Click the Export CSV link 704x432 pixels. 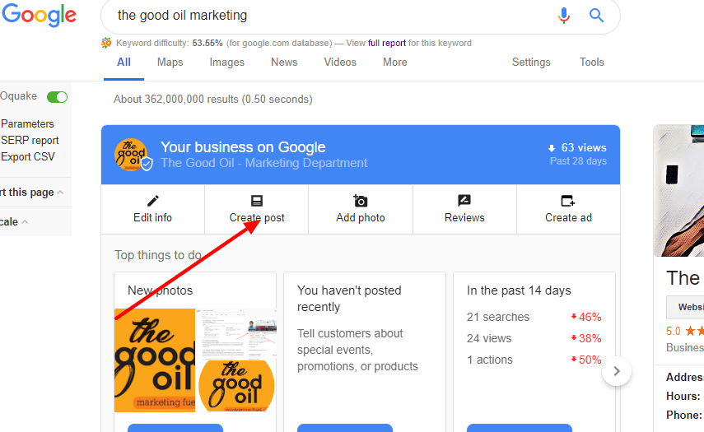click(x=28, y=156)
